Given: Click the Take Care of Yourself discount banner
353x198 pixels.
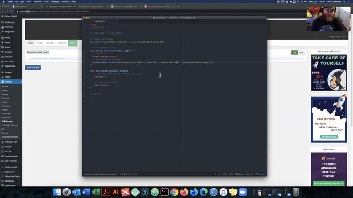Looking at the screenshot, I should click(x=329, y=73).
